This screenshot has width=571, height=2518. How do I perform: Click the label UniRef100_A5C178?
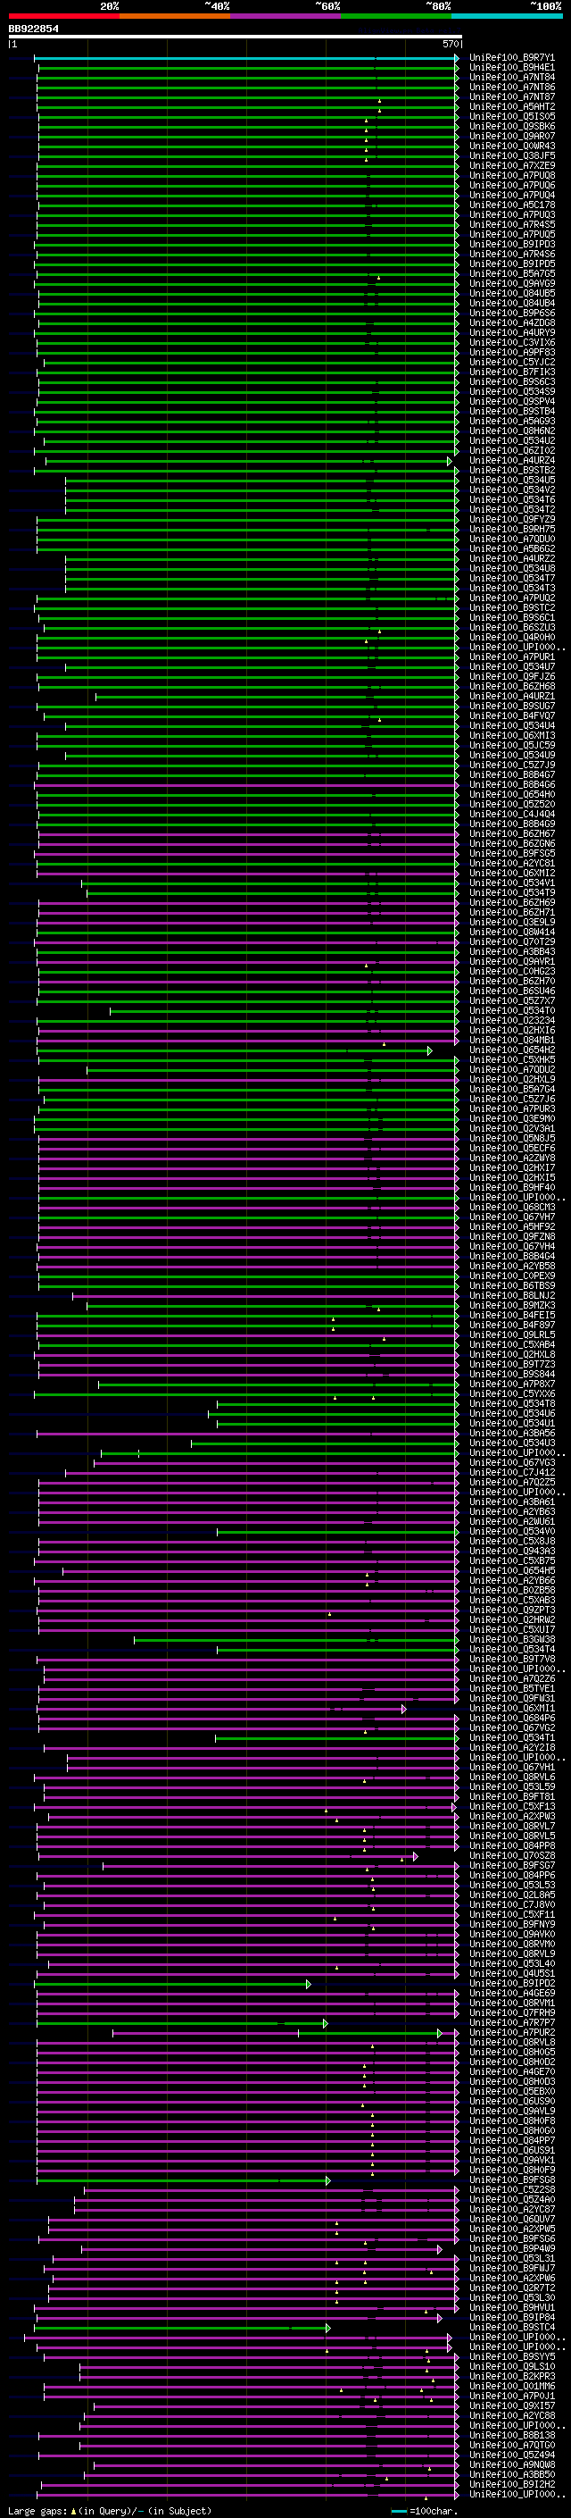(x=511, y=206)
